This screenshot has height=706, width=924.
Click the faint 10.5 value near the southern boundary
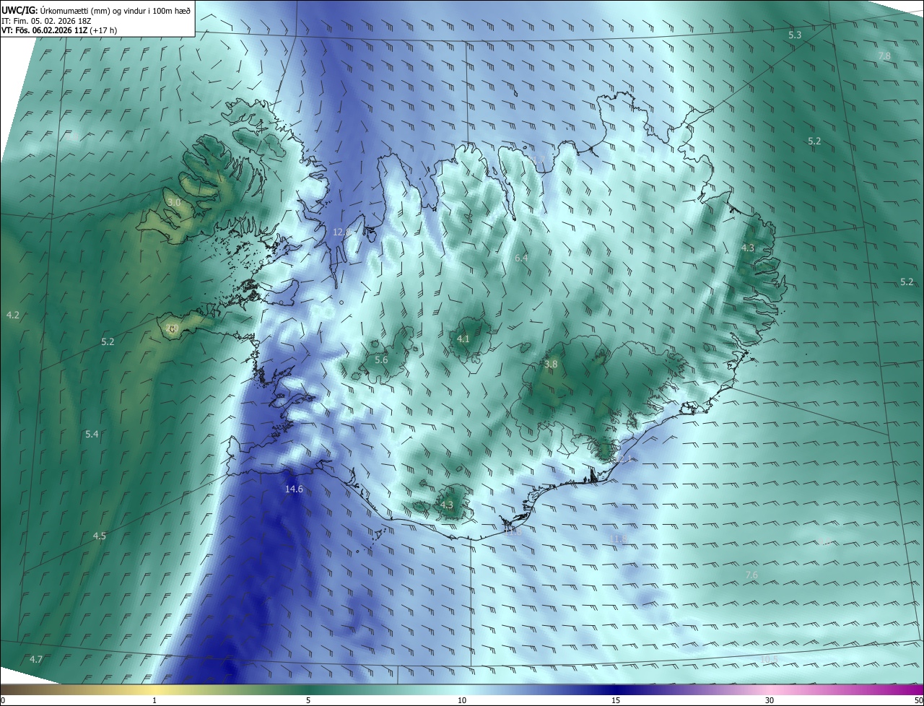point(769,659)
